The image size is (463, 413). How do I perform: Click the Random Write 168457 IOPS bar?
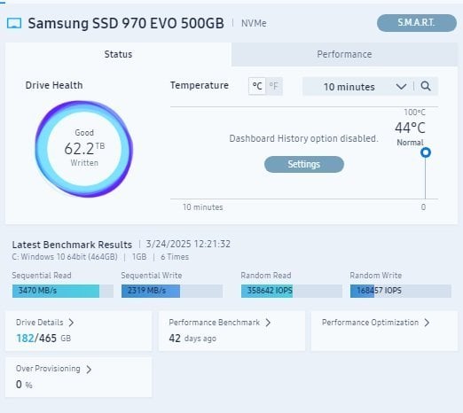[401, 291]
